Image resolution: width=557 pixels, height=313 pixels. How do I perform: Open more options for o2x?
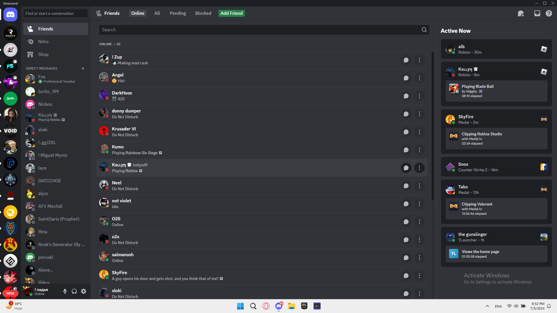pos(419,240)
